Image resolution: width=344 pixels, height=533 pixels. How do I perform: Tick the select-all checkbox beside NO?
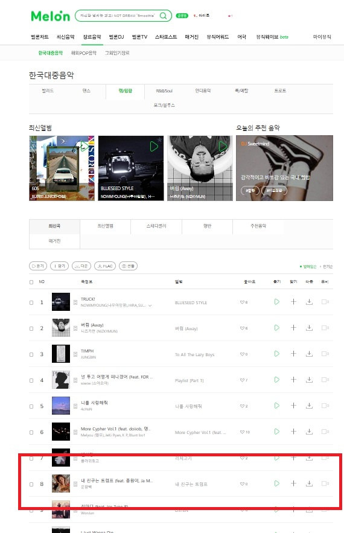click(x=31, y=282)
